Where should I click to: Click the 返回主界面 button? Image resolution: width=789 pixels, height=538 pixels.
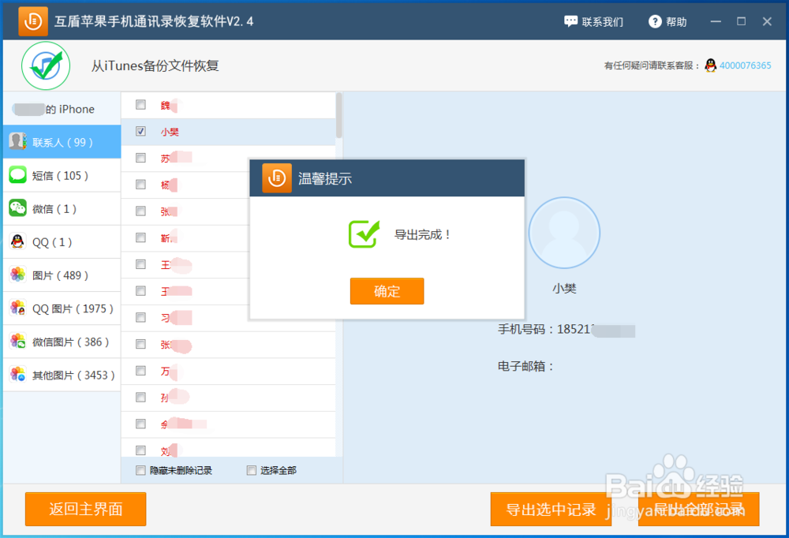(x=85, y=509)
